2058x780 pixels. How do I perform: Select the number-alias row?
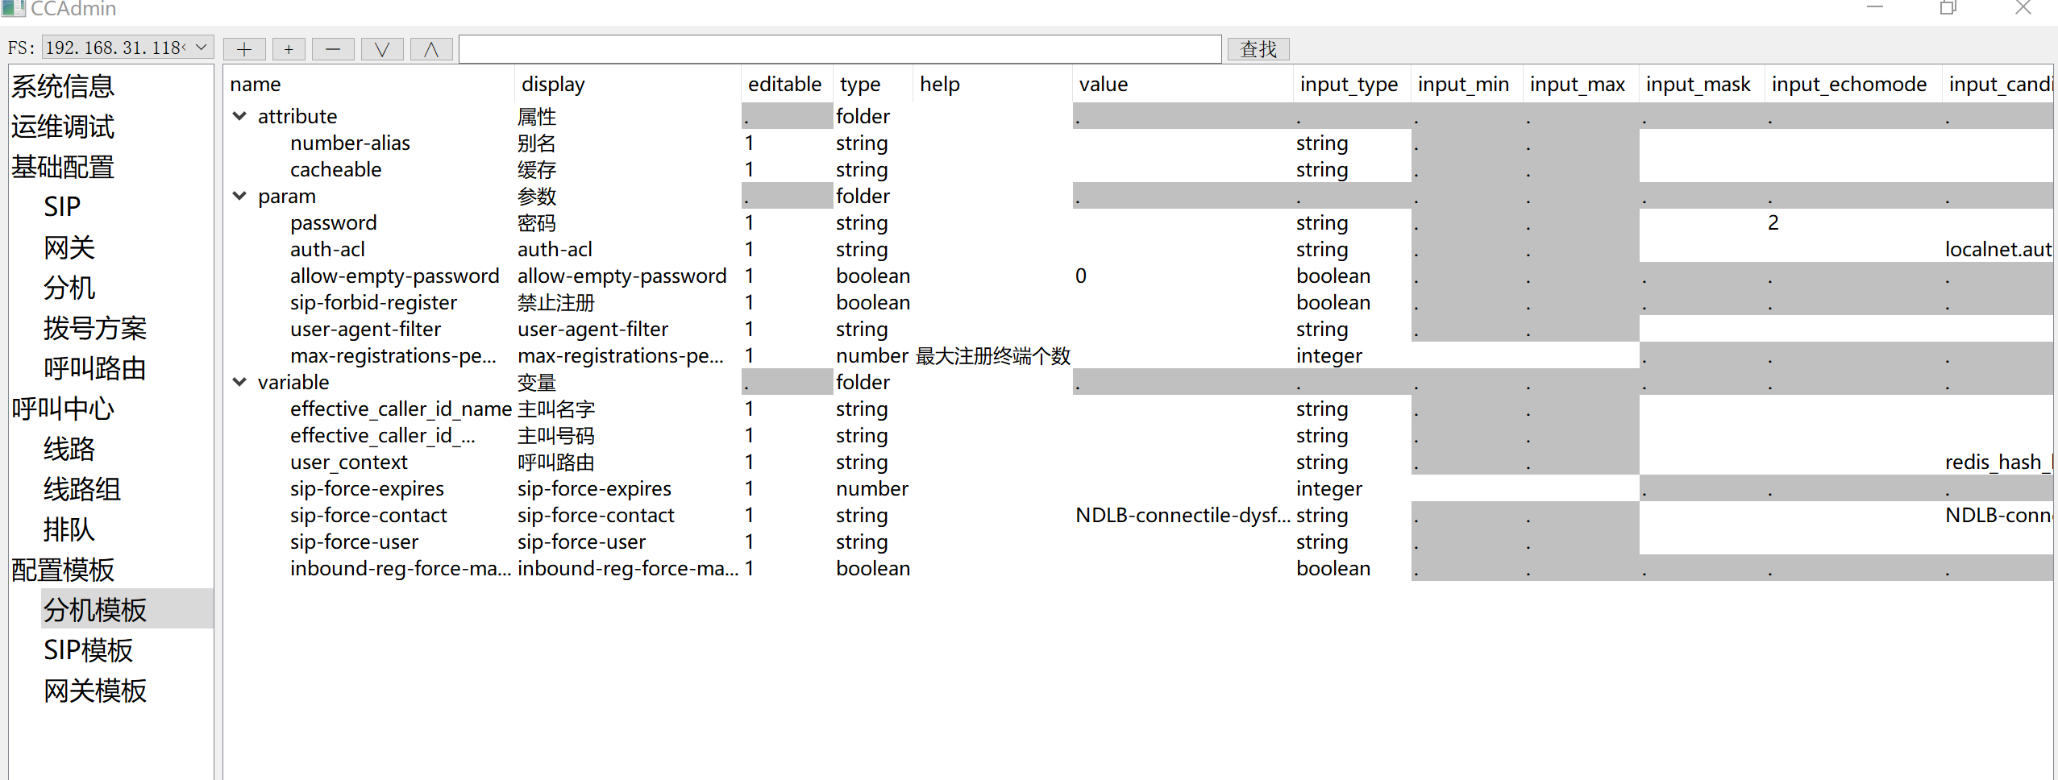pyautogui.click(x=350, y=143)
